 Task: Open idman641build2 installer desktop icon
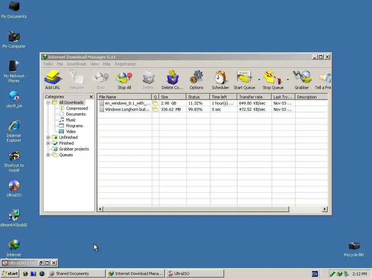[x=14, y=218]
